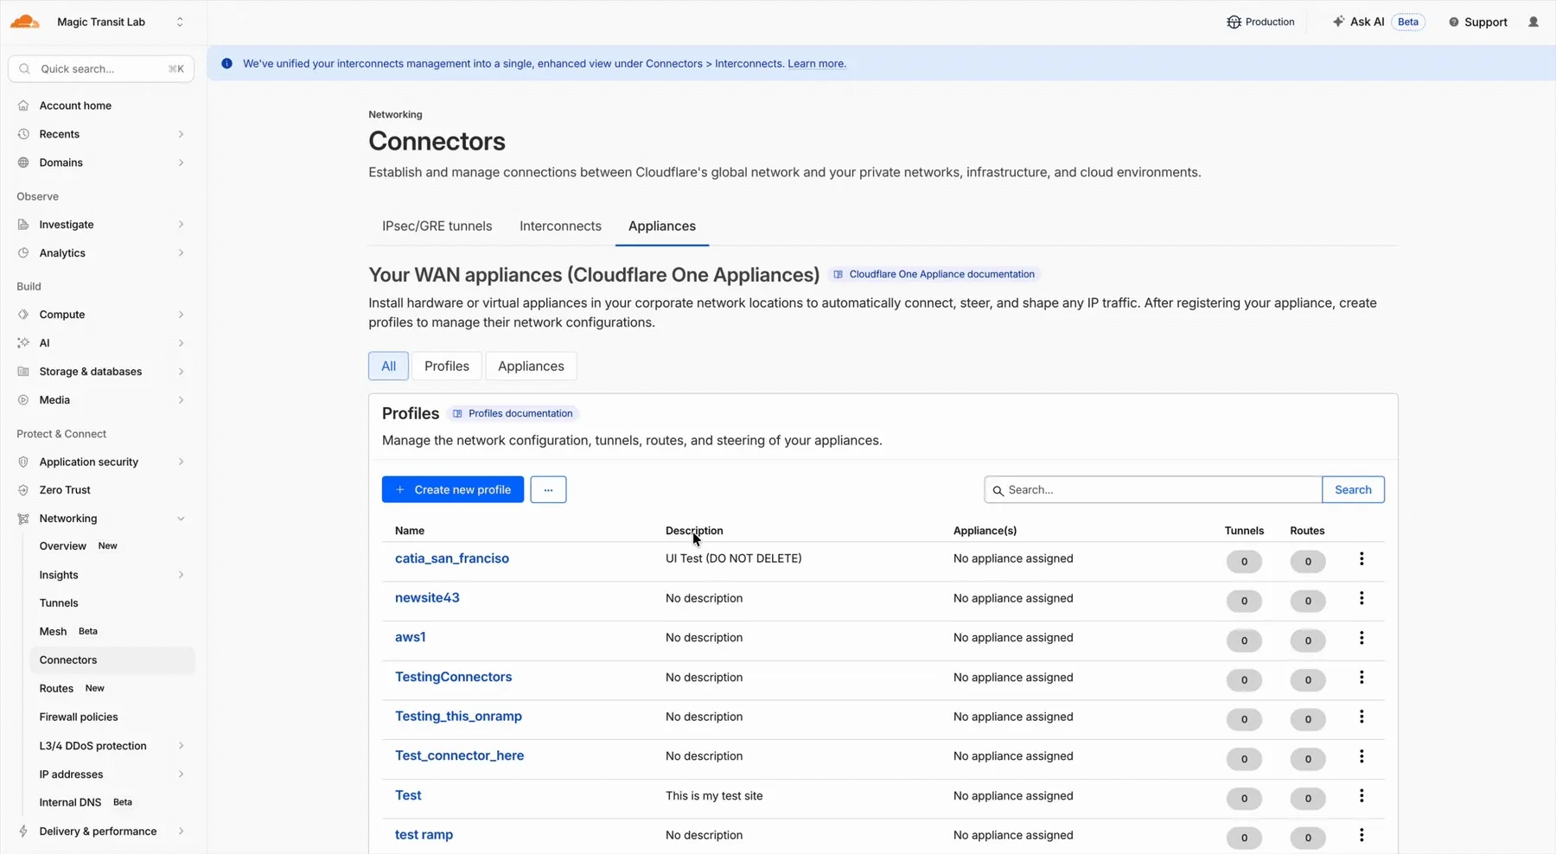Expand the Recents chevron
Viewport: 1556px width, 854px height.
[181, 134]
